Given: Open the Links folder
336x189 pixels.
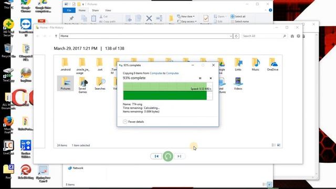Looking at the screenshot, I should pyautogui.click(x=238, y=64).
